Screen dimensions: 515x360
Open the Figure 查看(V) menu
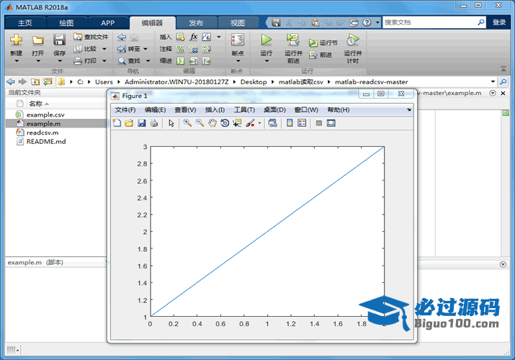coord(185,109)
